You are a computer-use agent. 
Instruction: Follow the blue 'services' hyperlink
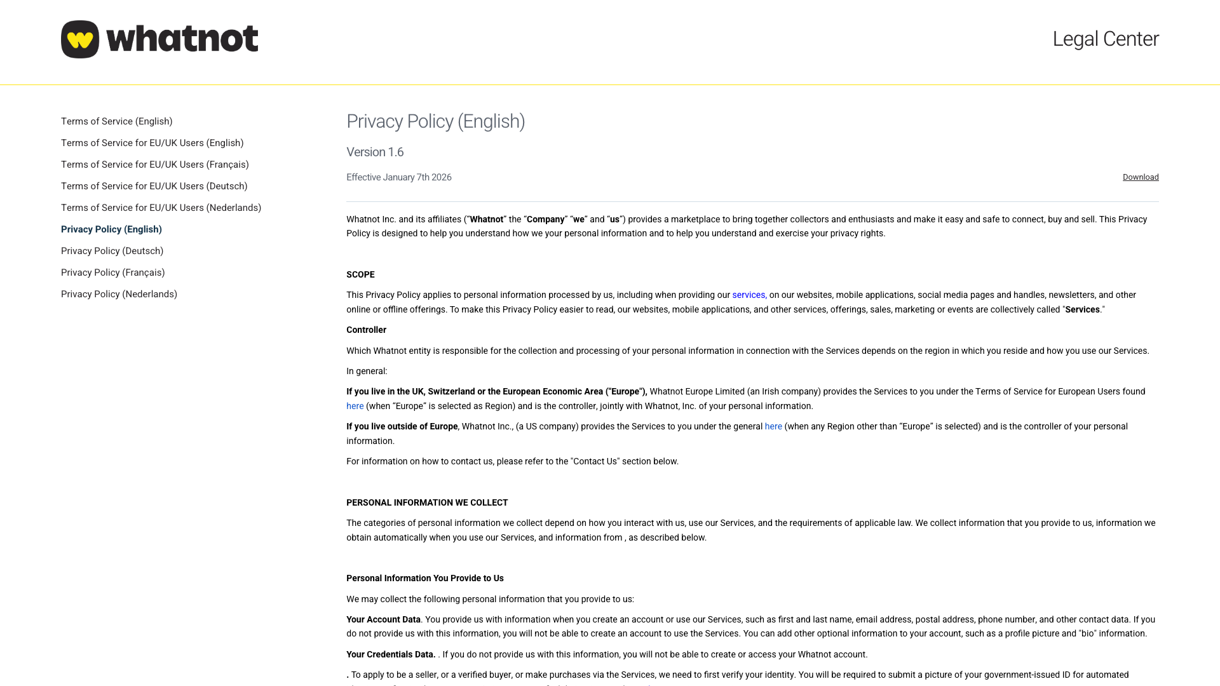(x=748, y=295)
